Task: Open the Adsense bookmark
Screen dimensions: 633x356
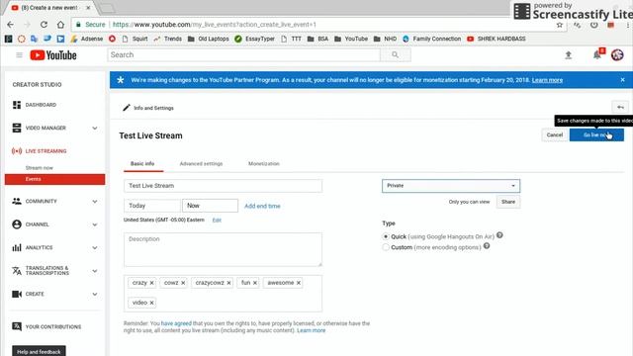Action: pyautogui.click(x=87, y=39)
